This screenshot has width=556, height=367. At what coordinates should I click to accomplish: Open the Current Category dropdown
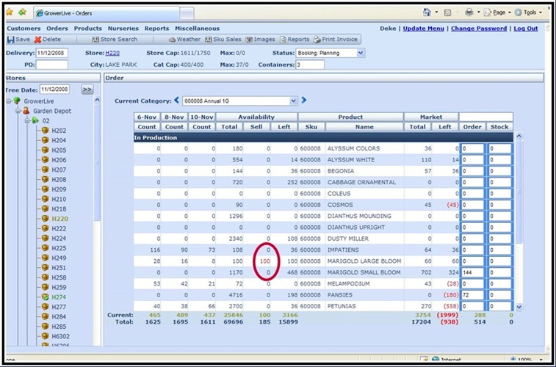coord(294,101)
